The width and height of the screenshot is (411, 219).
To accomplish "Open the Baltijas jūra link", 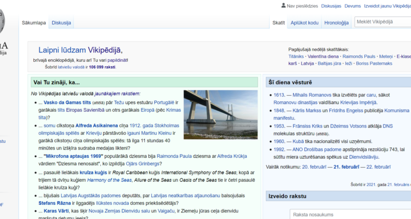I will click(329, 64).
